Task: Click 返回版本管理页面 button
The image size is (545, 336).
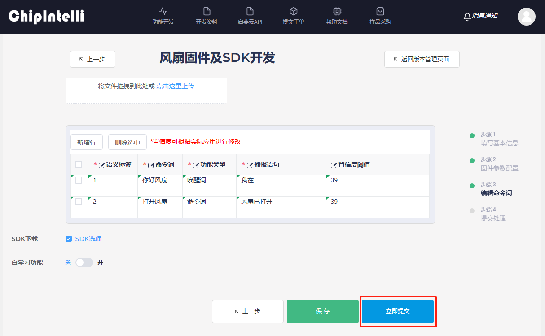Action: (x=422, y=59)
